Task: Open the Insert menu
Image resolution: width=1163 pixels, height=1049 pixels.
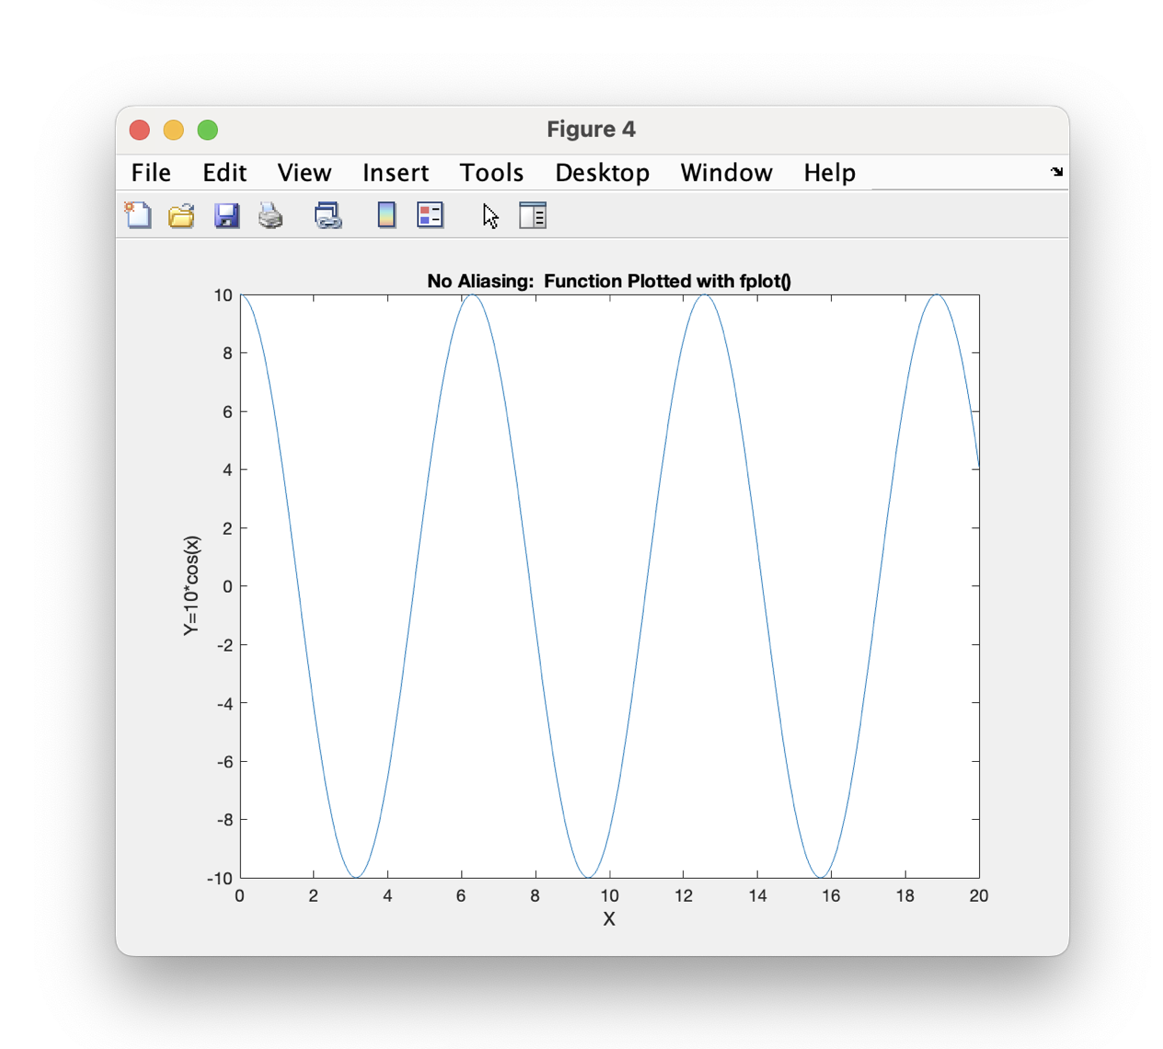Action: pyautogui.click(x=396, y=172)
